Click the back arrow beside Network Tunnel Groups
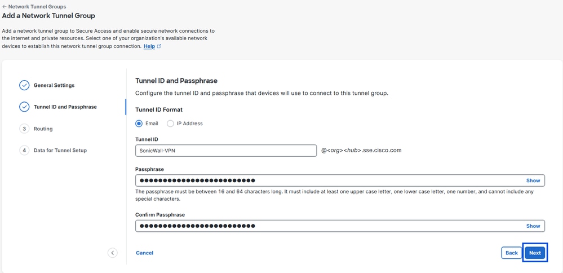 [x=5, y=7]
